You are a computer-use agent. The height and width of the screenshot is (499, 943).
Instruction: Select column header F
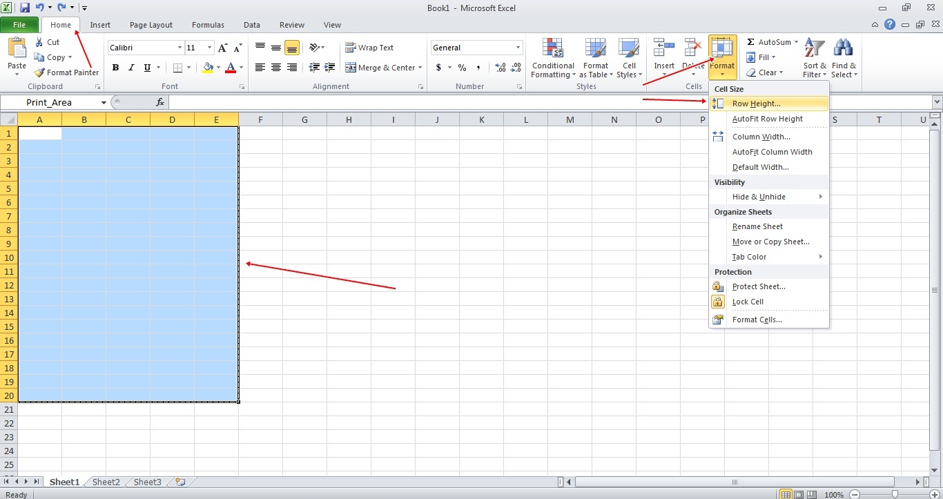pyautogui.click(x=260, y=119)
